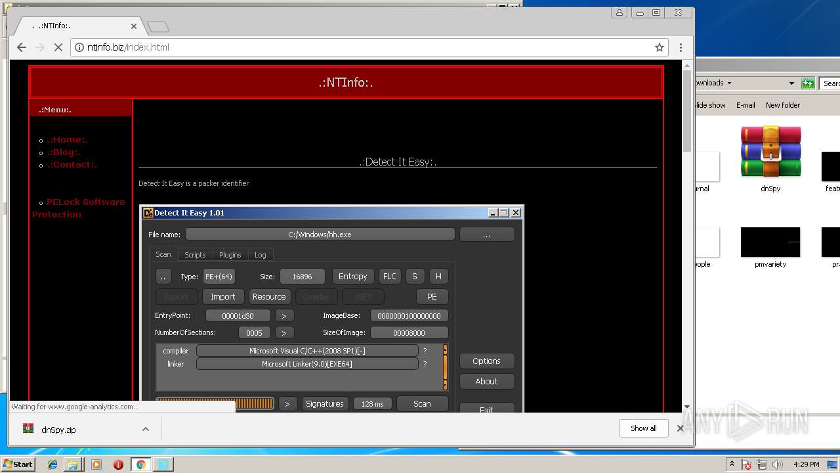Open Chrome's three-dot menu
The height and width of the screenshot is (473, 840).
(681, 47)
